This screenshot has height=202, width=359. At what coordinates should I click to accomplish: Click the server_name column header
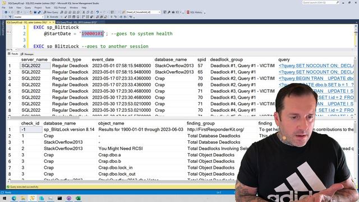(x=34, y=59)
